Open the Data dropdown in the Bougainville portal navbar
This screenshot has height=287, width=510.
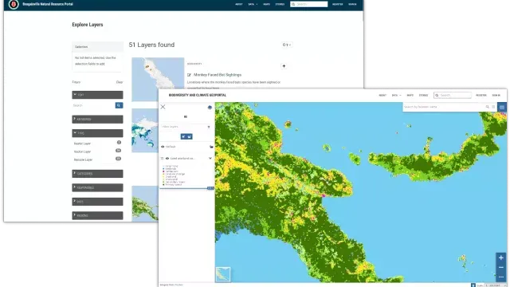pos(253,4)
